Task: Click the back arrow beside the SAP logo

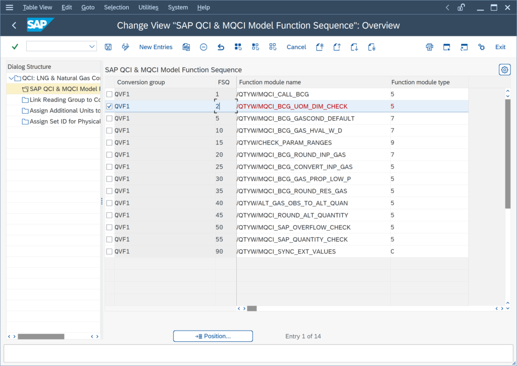Action: [14, 25]
